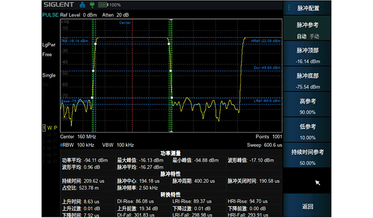Click the SIGLENT logo
The height and width of the screenshot is (218, 373).
[x=59, y=5]
